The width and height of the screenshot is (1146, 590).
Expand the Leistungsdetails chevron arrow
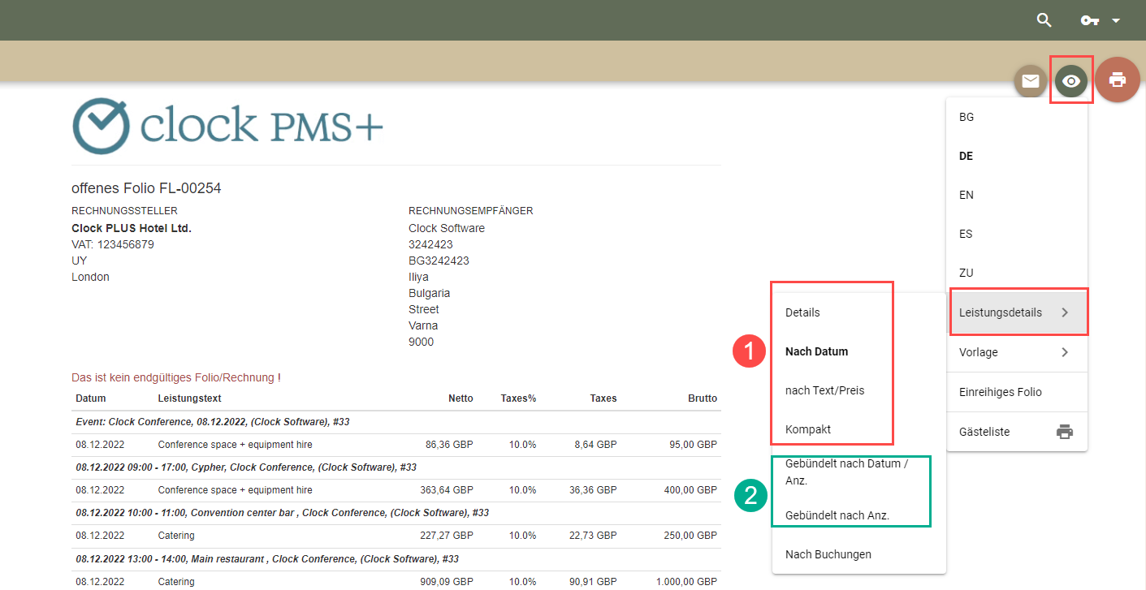coord(1065,312)
